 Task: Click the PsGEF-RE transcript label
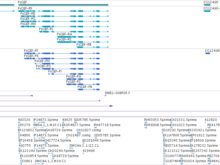(x=28, y=14)
